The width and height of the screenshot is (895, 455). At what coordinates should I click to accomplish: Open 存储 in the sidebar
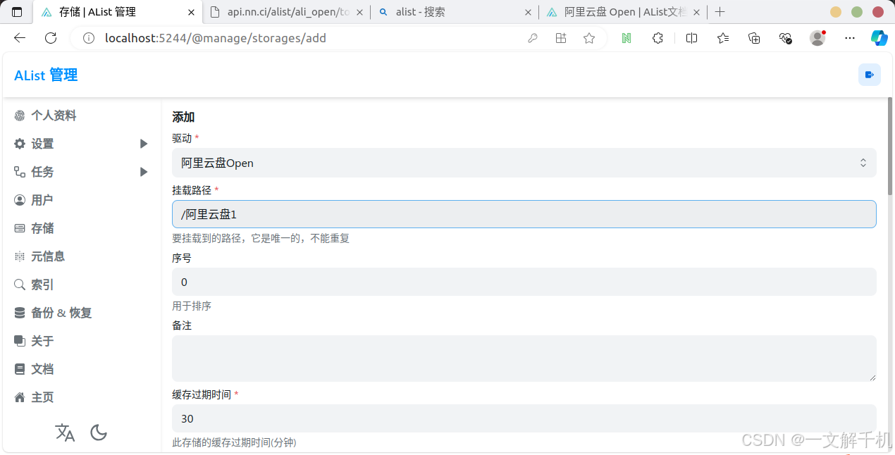pos(42,228)
